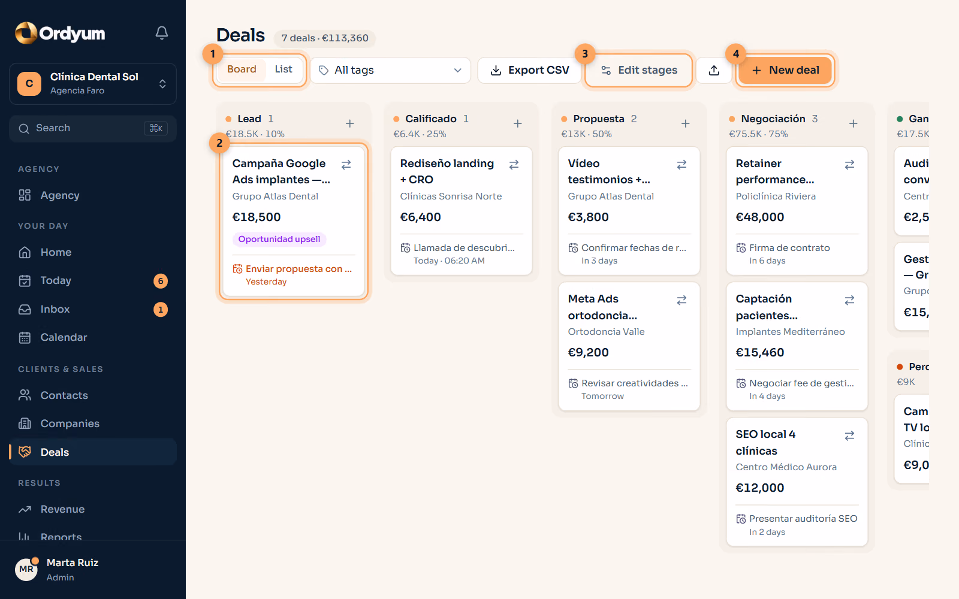
Task: Open task Negociar fee de gesti...
Action: pyautogui.click(x=797, y=389)
